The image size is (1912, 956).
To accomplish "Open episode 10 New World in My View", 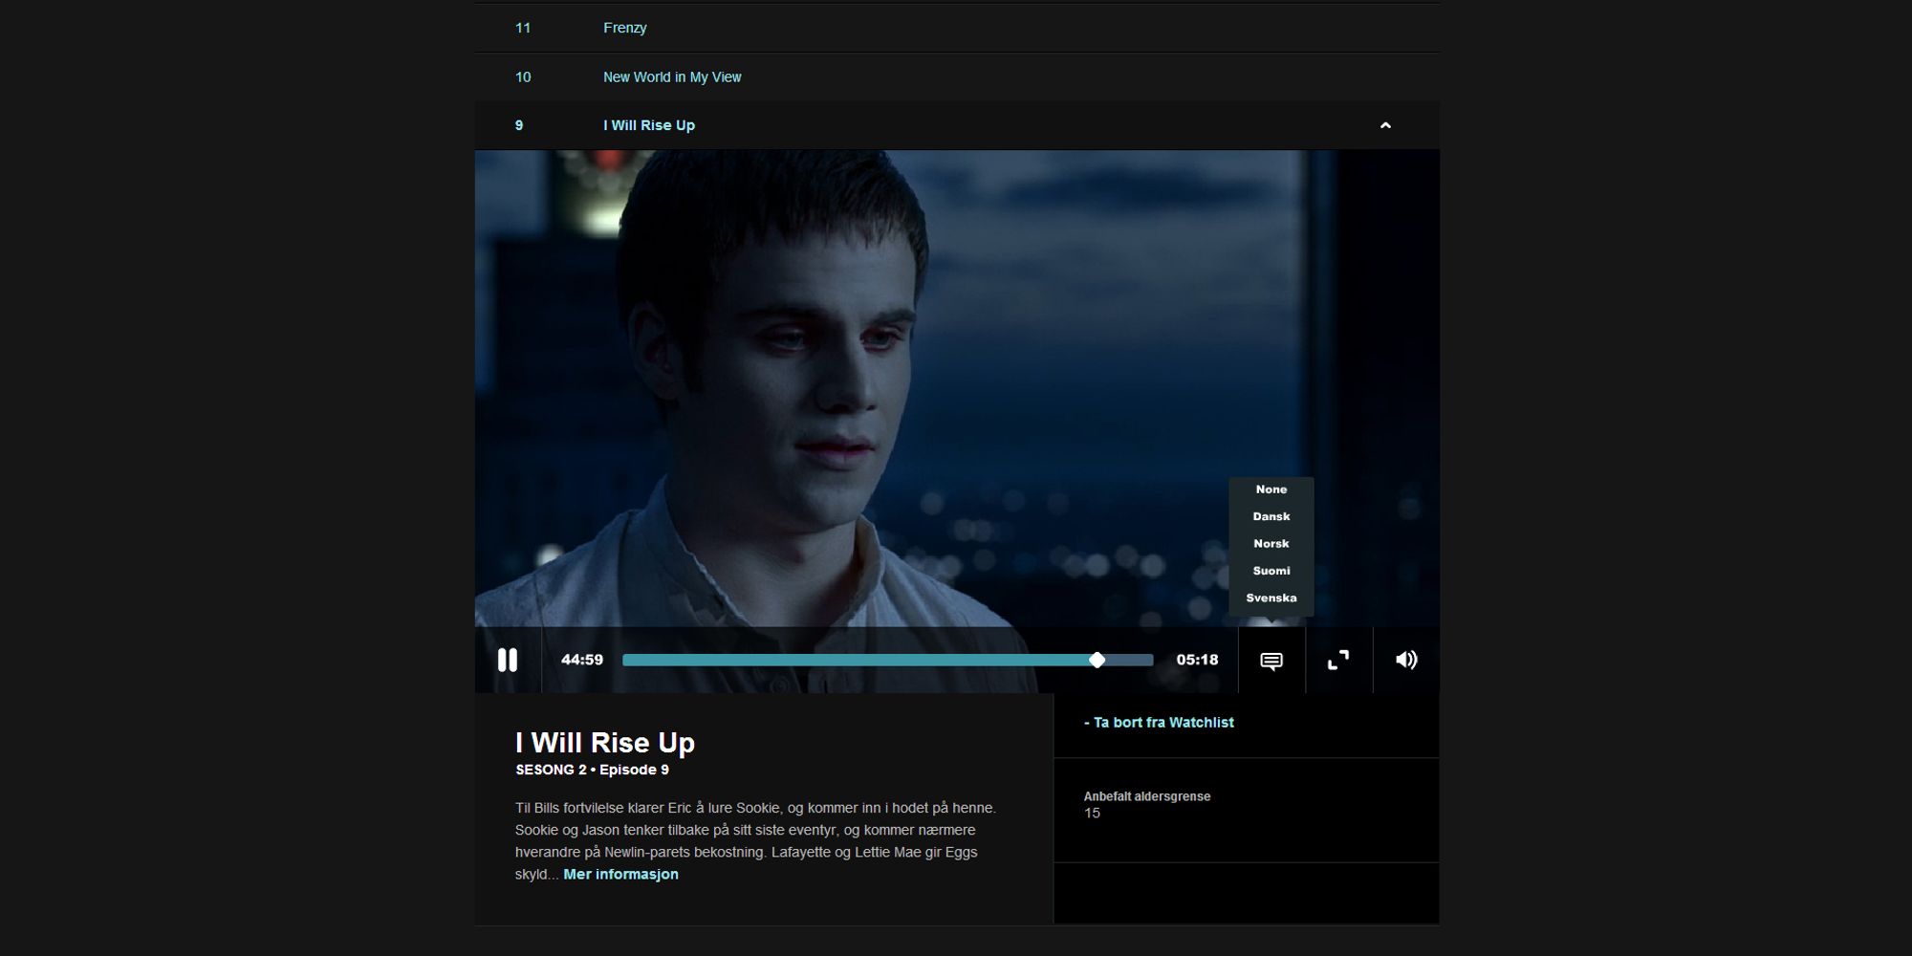I will 957,76.
